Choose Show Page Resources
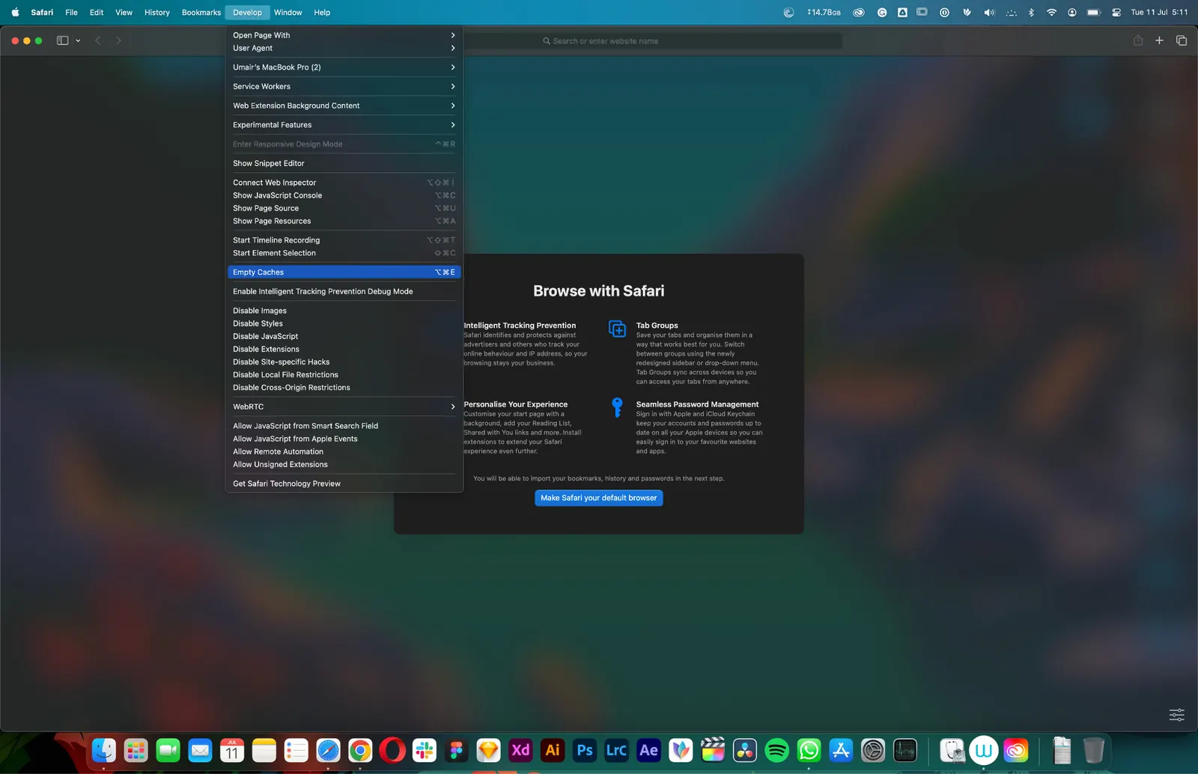Viewport: 1198px width, 774px height. (x=344, y=221)
